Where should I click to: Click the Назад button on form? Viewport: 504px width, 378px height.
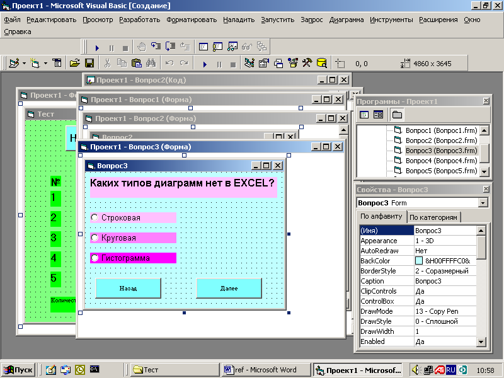click(128, 288)
